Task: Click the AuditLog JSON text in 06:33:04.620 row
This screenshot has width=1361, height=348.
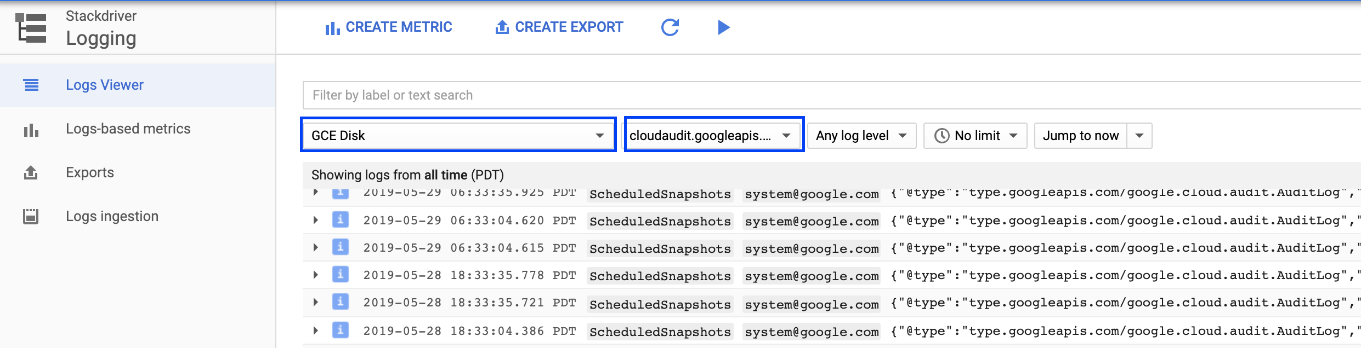Action: [1125, 221]
